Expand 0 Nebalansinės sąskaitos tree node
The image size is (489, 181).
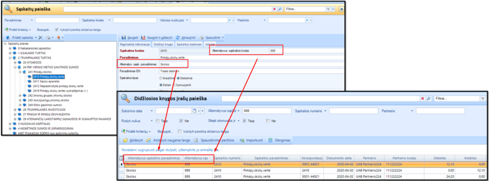click(10, 49)
